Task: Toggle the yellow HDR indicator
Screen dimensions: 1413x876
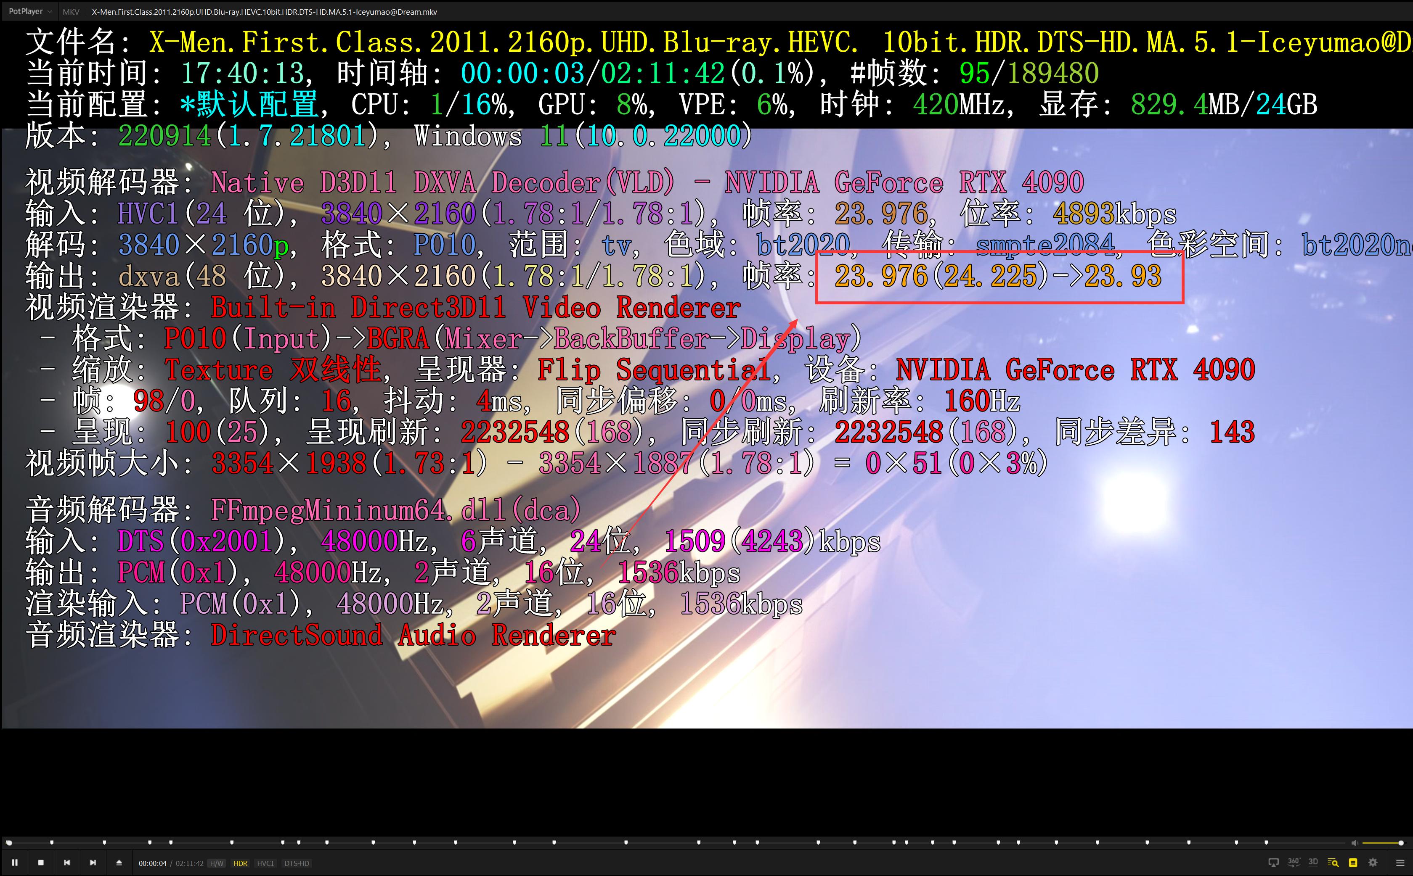Action: pos(240,863)
